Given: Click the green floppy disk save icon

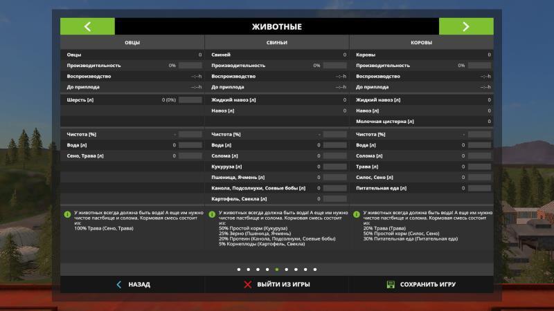Looking at the screenshot, I should pyautogui.click(x=391, y=284).
